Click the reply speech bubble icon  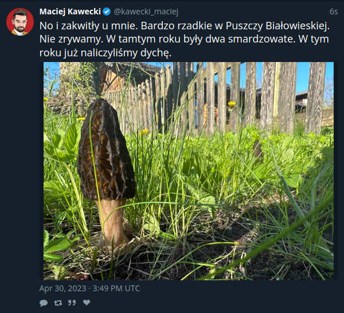point(44,303)
